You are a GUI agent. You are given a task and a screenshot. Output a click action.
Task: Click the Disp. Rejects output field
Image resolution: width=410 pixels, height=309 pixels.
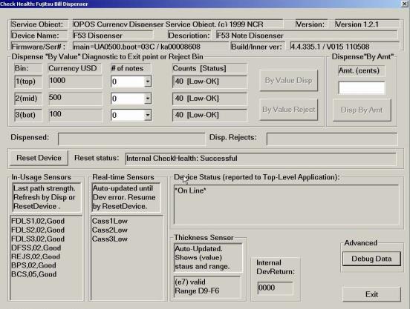(332, 139)
